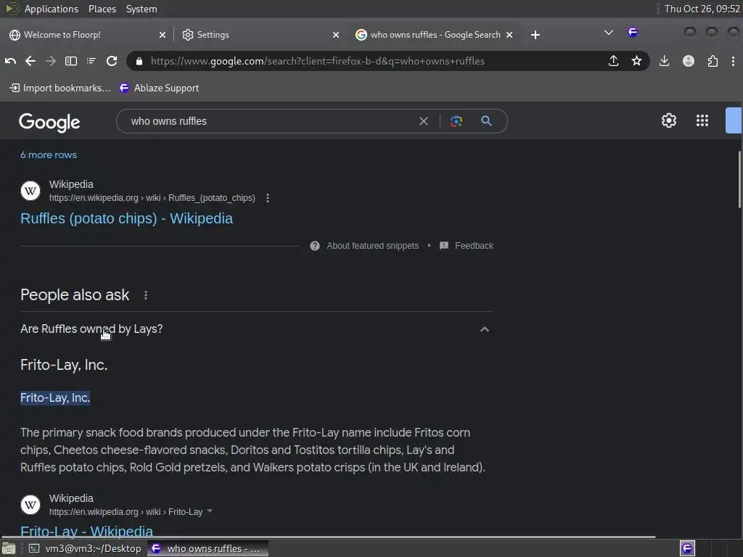Clear the Google search box
Image resolution: width=743 pixels, height=557 pixels.
pos(424,121)
